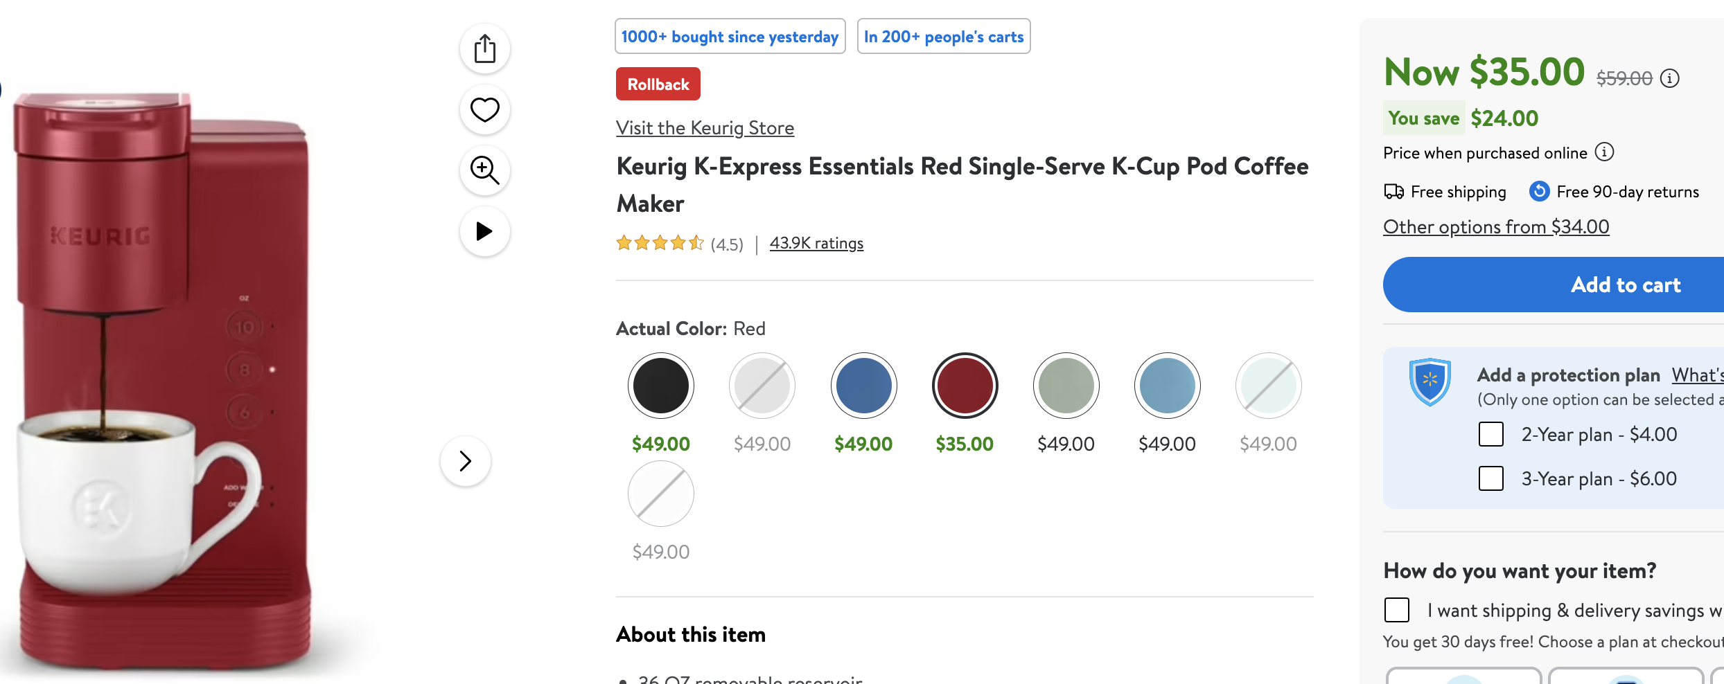Click the main Keurig product image
1724x684 pixels.
(164, 381)
